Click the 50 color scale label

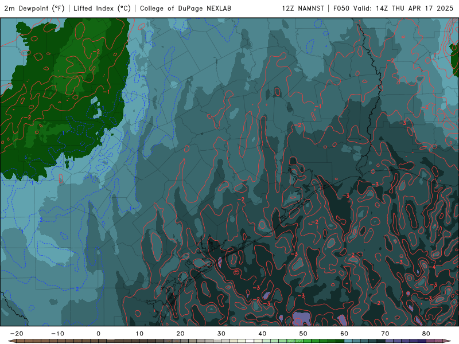tap(304, 334)
